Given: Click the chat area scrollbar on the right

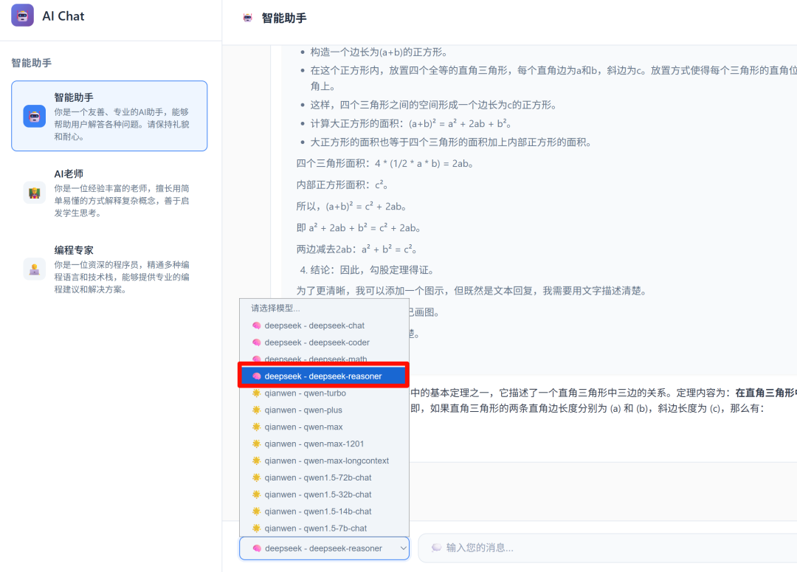Looking at the screenshot, I should (793, 221).
